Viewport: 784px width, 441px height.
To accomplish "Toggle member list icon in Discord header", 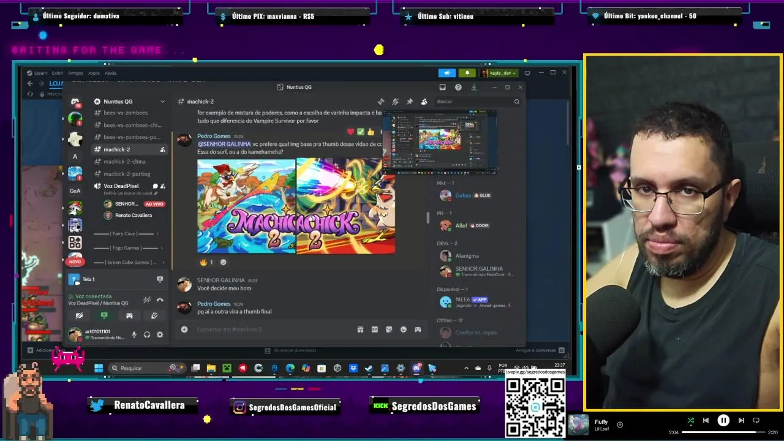I will coord(424,102).
